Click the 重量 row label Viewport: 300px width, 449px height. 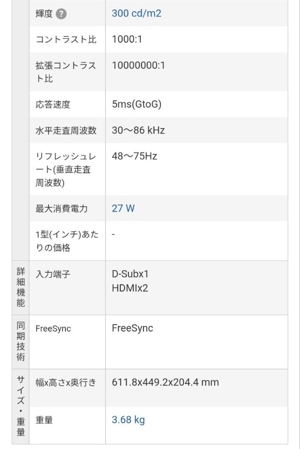click(x=44, y=420)
